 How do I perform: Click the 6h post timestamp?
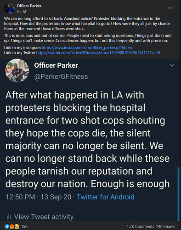[x=18, y=12]
